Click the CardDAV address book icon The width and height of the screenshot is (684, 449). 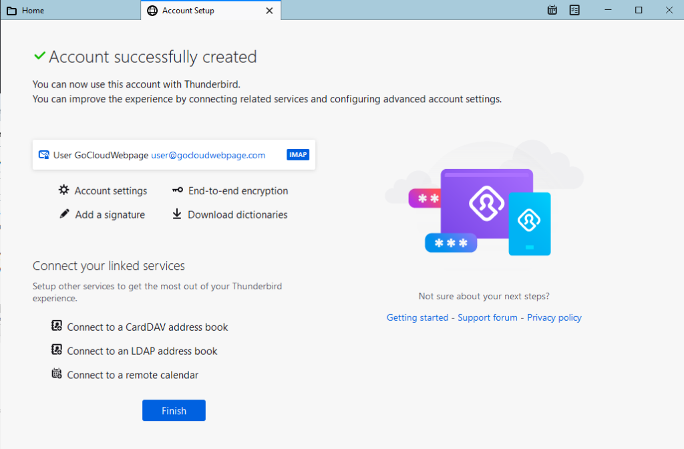pyautogui.click(x=57, y=326)
